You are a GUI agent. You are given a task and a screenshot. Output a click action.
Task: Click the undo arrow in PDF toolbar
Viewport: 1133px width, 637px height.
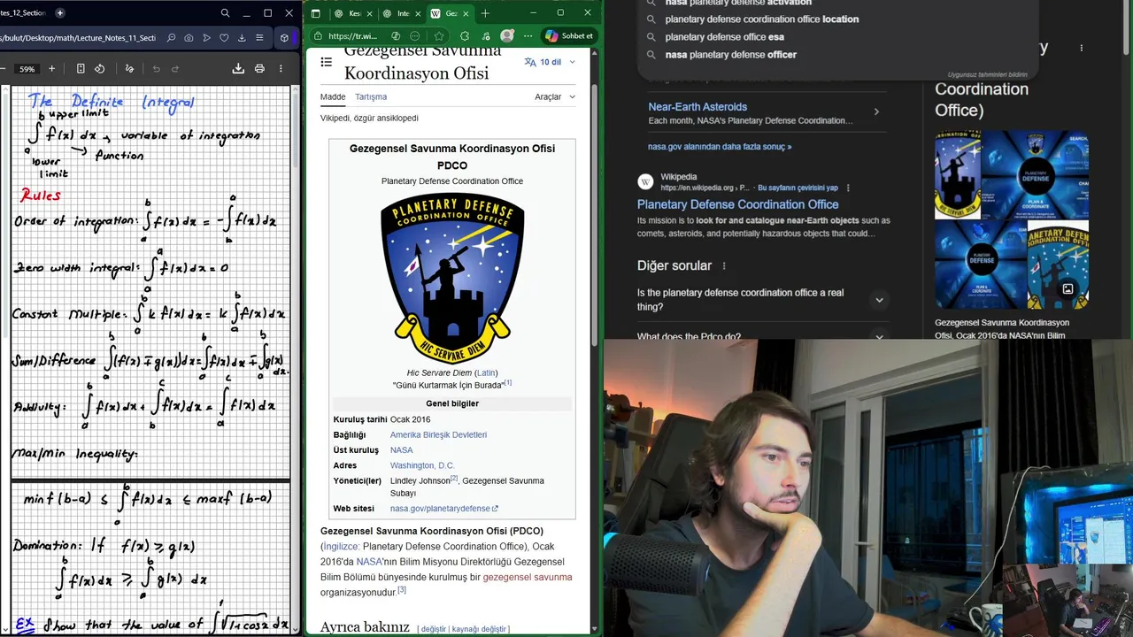pyautogui.click(x=157, y=68)
